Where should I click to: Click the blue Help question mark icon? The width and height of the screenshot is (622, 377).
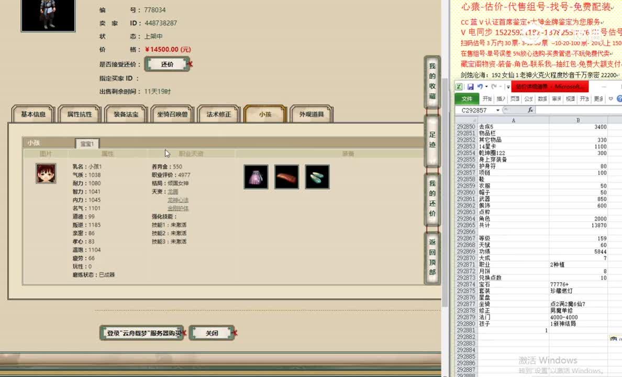coord(619,98)
